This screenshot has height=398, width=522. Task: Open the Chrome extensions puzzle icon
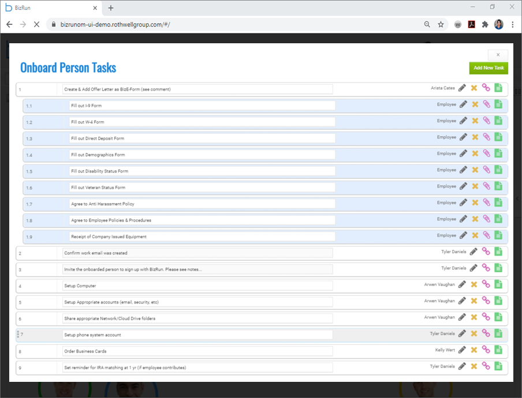coord(485,25)
